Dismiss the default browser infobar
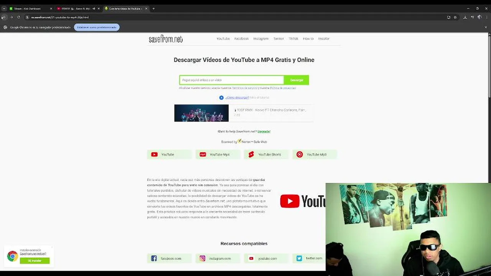 coord(486,27)
